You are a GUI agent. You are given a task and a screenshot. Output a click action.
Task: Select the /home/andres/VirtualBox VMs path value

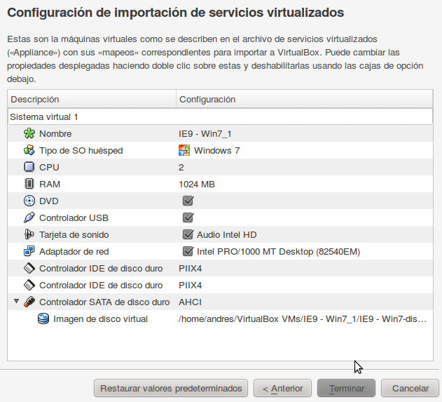click(x=303, y=319)
